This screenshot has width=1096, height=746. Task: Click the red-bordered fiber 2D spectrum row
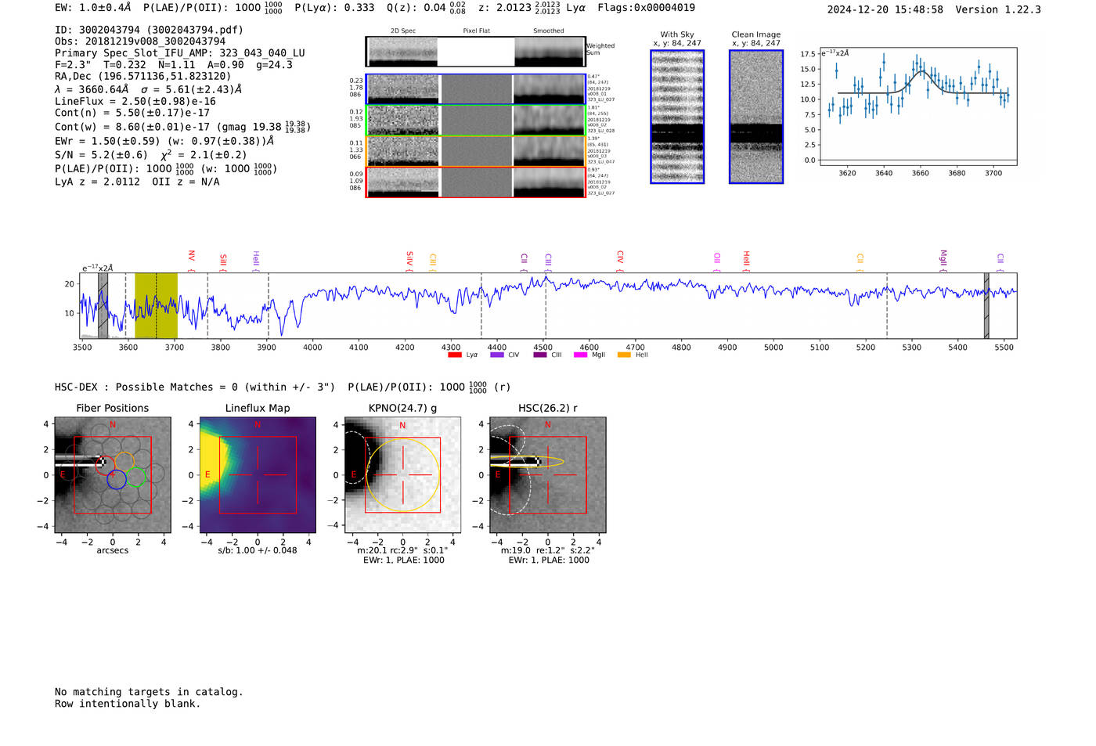475,182
